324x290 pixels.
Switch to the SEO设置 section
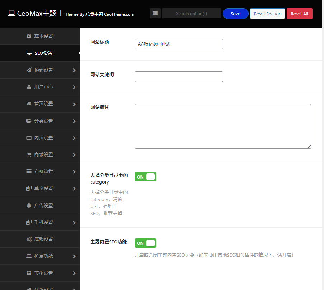[40, 53]
